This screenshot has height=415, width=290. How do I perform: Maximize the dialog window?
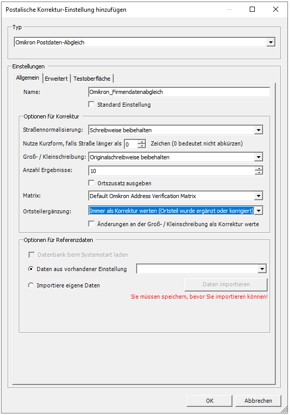[x=252, y=10]
